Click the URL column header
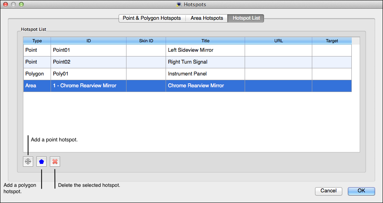Screen dimensions: 383x203 point(278,41)
